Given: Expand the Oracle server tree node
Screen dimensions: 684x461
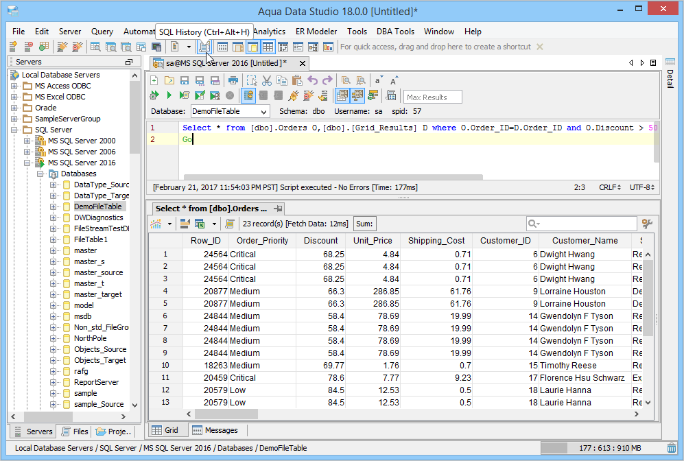Looking at the screenshot, I should [15, 108].
